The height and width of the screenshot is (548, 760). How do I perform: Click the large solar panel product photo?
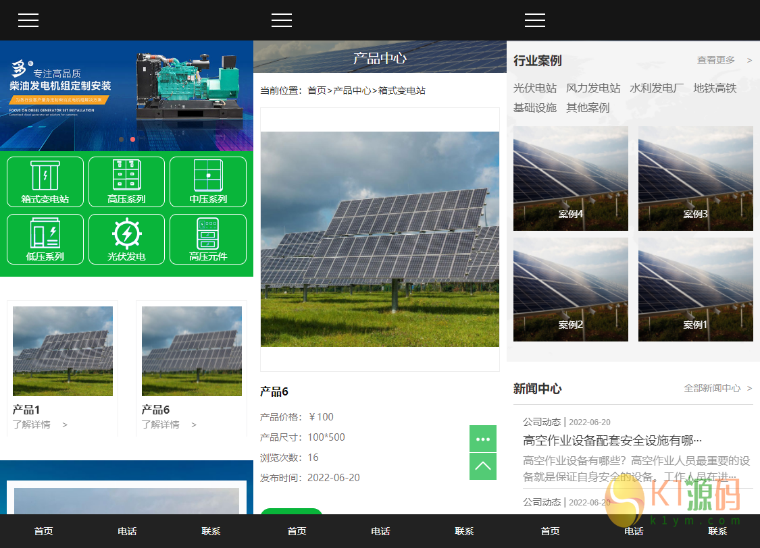pyautogui.click(x=380, y=239)
